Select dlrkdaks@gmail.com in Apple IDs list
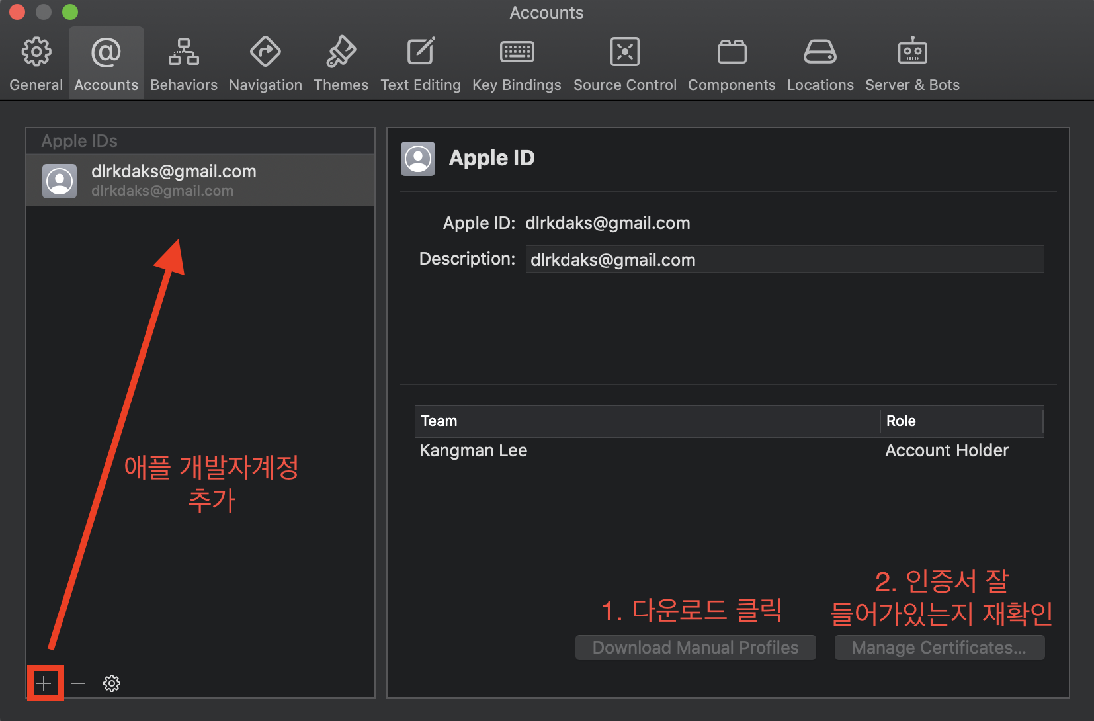 point(200,181)
